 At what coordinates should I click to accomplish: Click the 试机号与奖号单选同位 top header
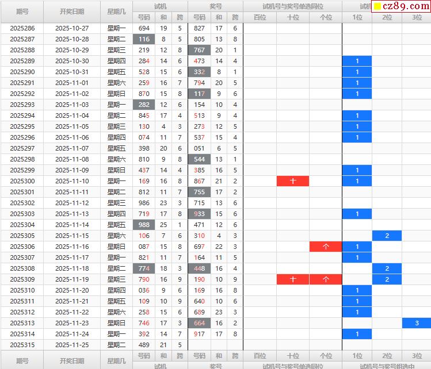pos(292,6)
